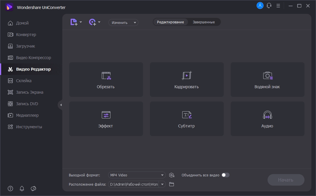Open output format settings gear icon

click(172, 175)
